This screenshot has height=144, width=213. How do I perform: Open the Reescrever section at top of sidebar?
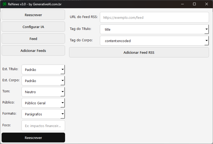pos(33,15)
